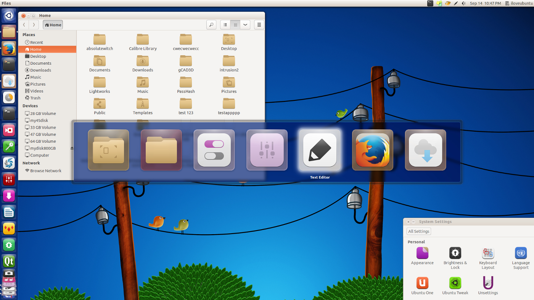Image resolution: width=534 pixels, height=300 pixels.
Task: Open the view options dropdown arrow in Files
Action: [245, 25]
